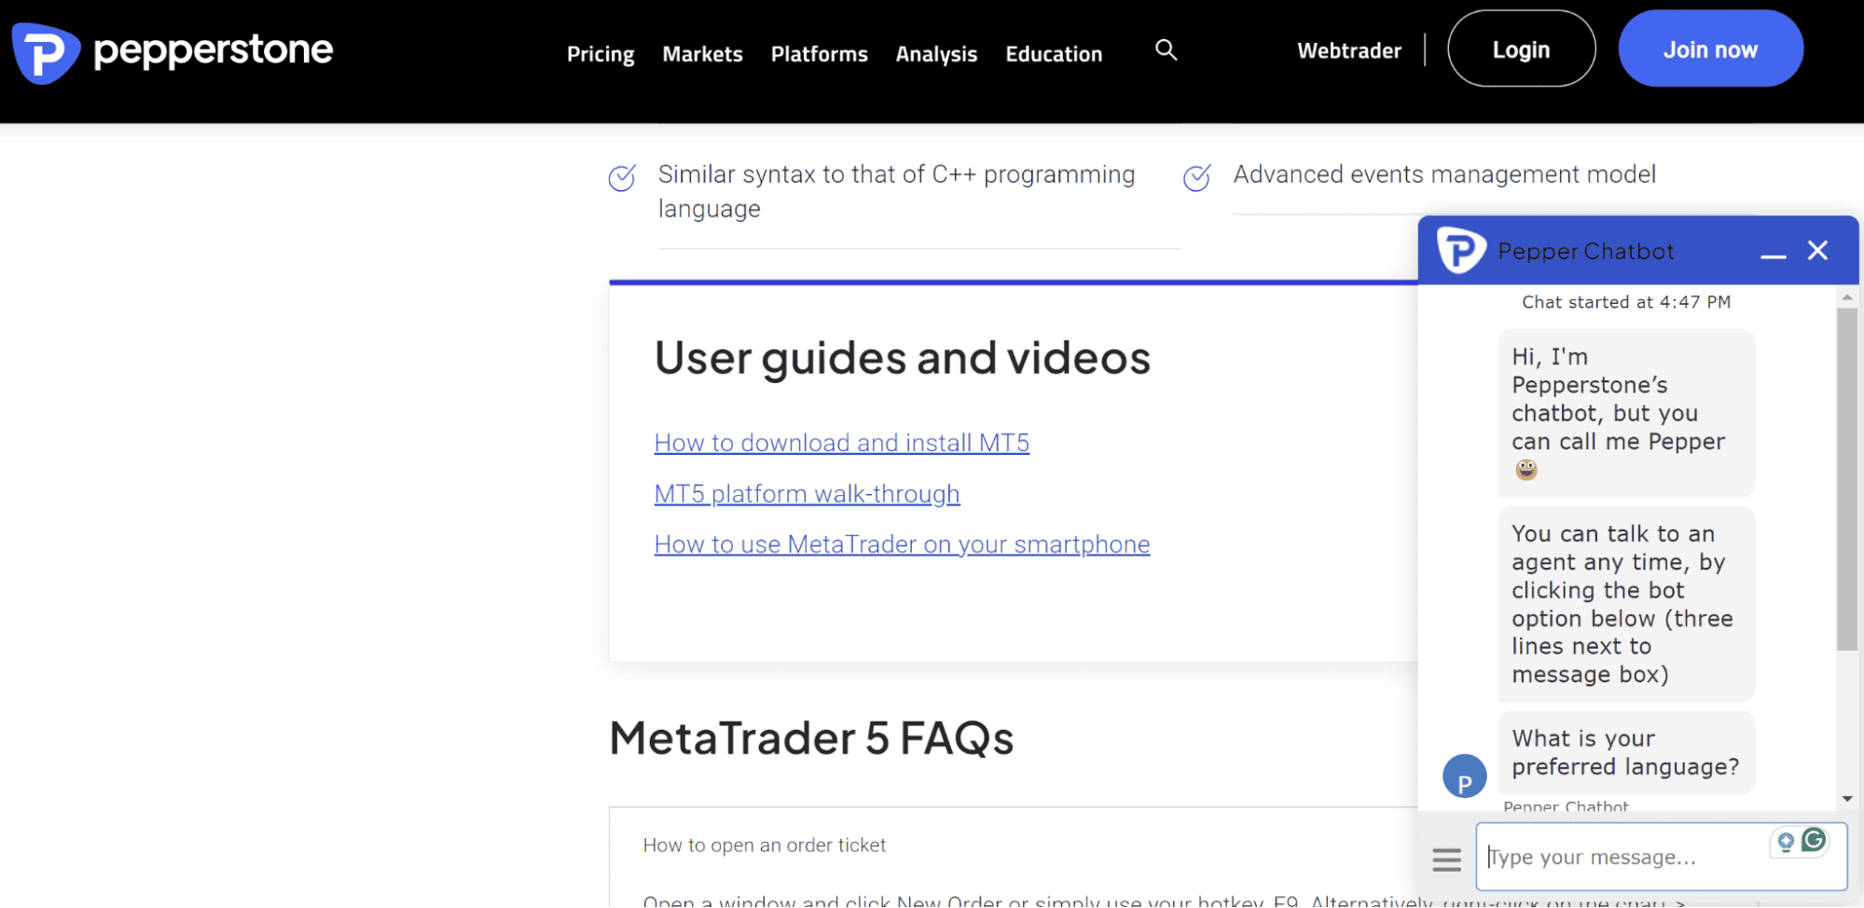Click 'Advanced events management model' text
The image size is (1864, 908).
click(x=1444, y=174)
